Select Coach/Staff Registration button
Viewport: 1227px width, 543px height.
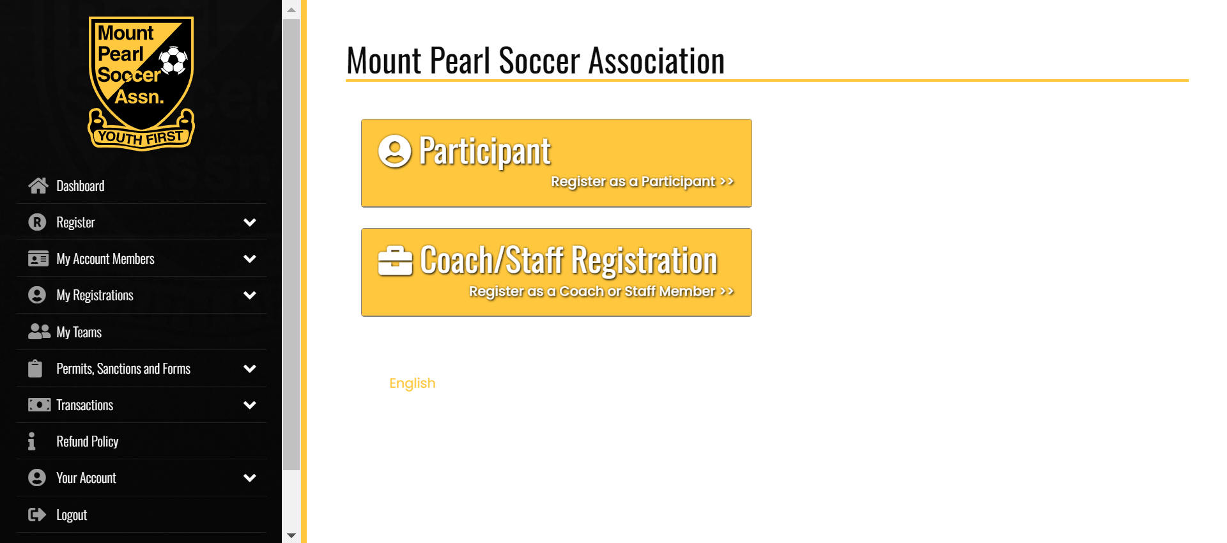pos(556,272)
